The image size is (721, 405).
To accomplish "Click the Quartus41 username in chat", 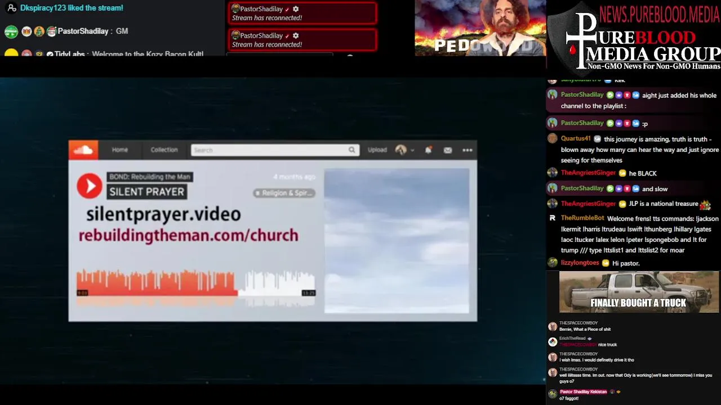I will (x=576, y=139).
